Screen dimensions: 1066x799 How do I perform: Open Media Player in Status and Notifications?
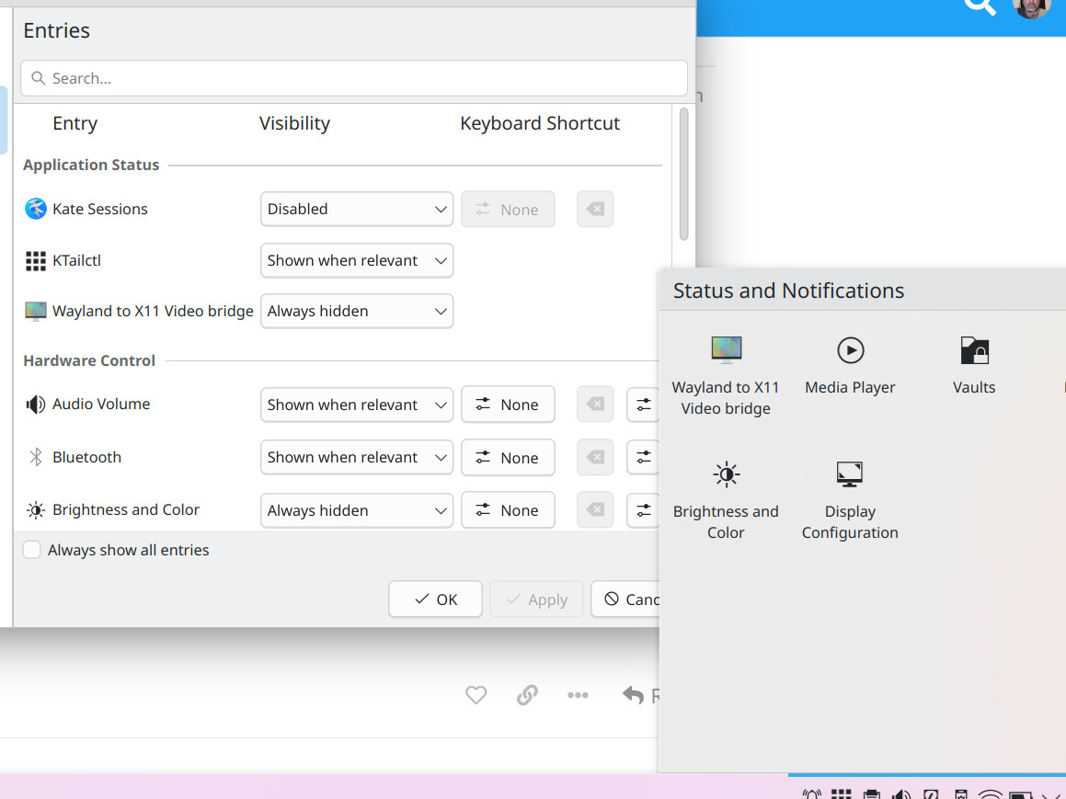pyautogui.click(x=850, y=366)
